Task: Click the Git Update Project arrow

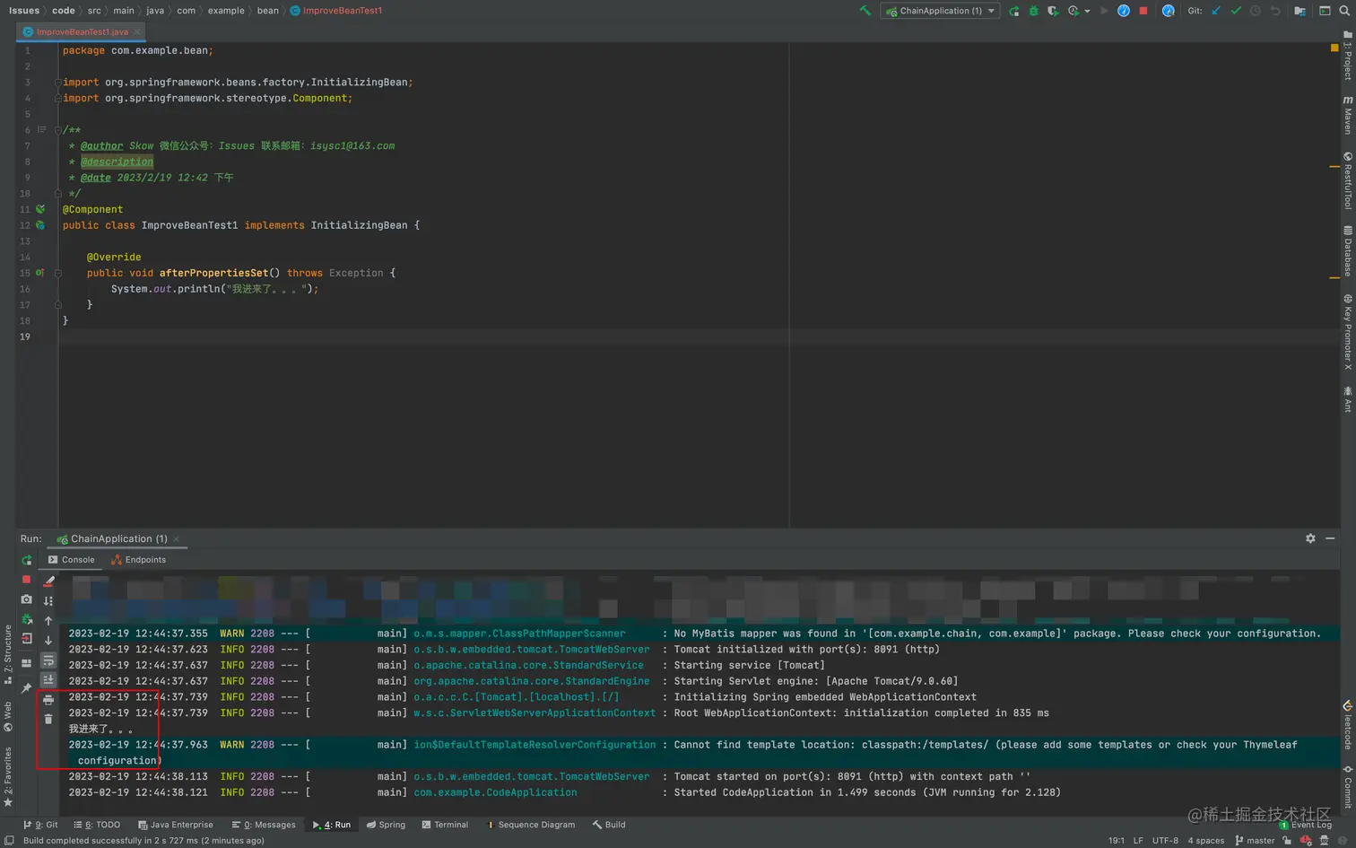Action: (1216, 11)
